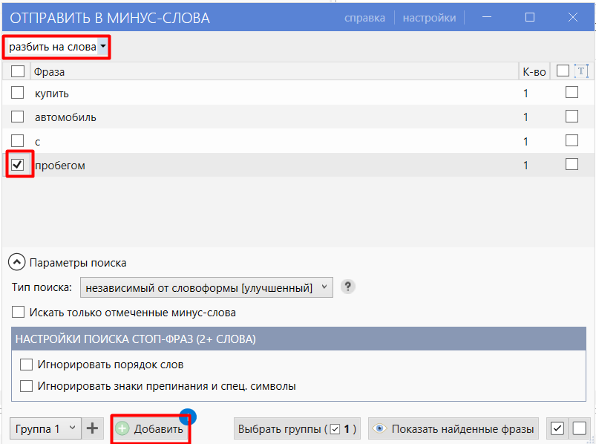Viewport: 596px width, 444px height.
Task: Enable 'Искать только отмеченные минус-слова'
Action: 18,313
